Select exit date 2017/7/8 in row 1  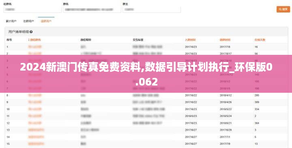click(225, 47)
